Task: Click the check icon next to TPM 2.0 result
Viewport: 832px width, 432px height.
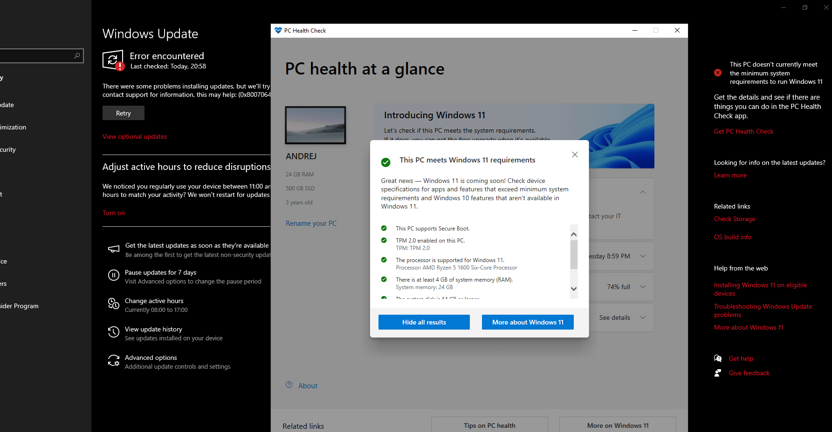Action: click(384, 240)
